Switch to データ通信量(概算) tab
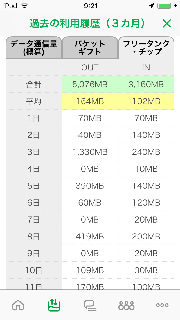180x320 pixels. tap(34, 48)
